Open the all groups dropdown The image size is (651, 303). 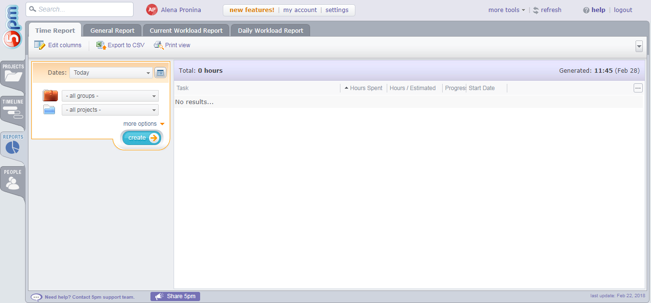[110, 96]
